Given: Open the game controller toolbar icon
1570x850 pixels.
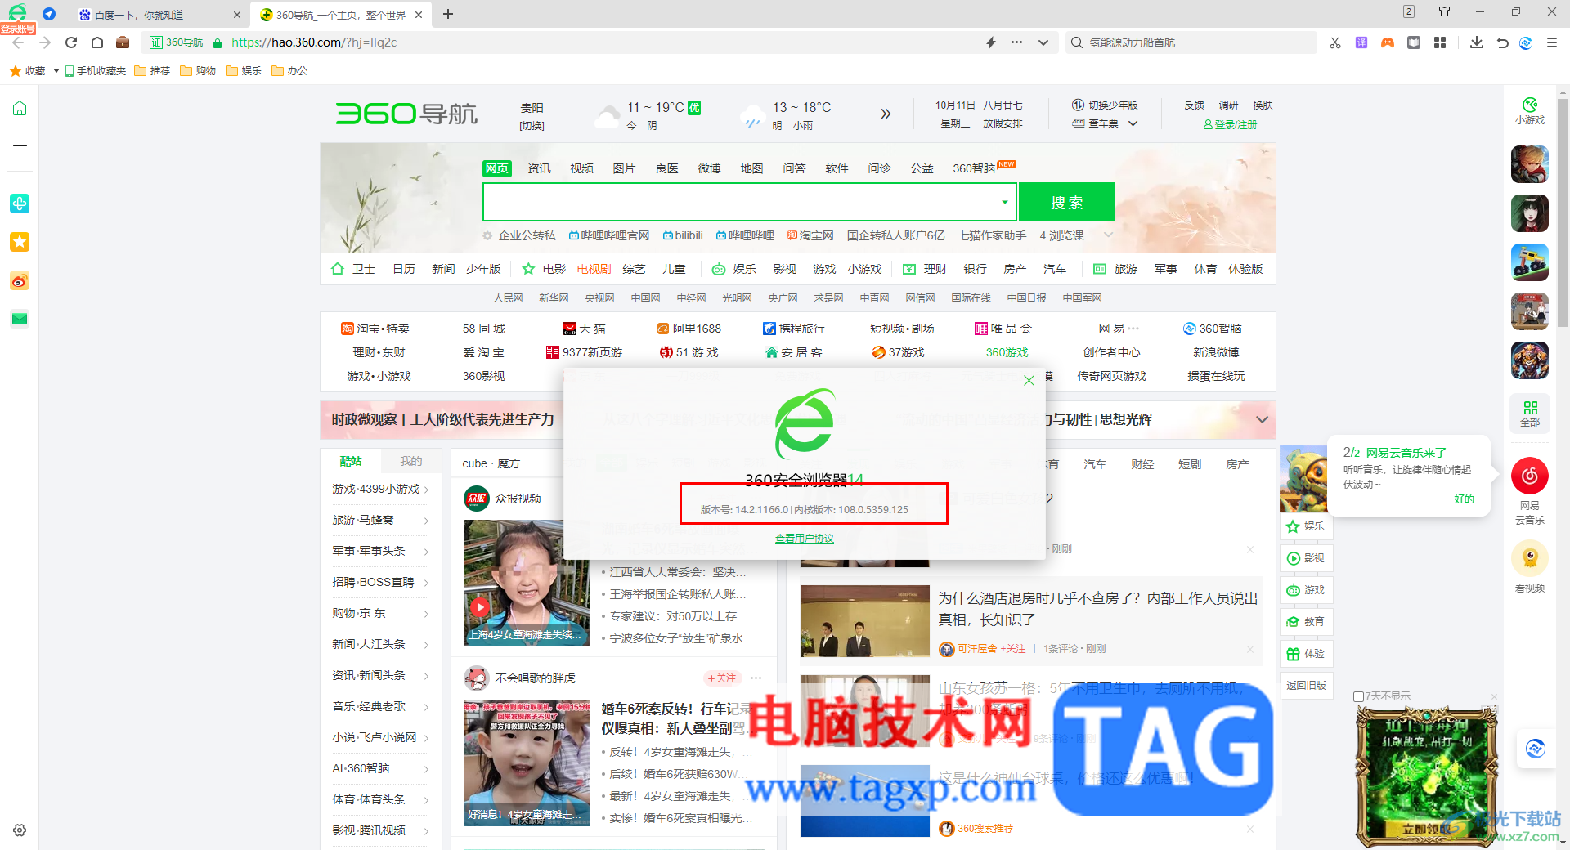Looking at the screenshot, I should tap(1388, 42).
